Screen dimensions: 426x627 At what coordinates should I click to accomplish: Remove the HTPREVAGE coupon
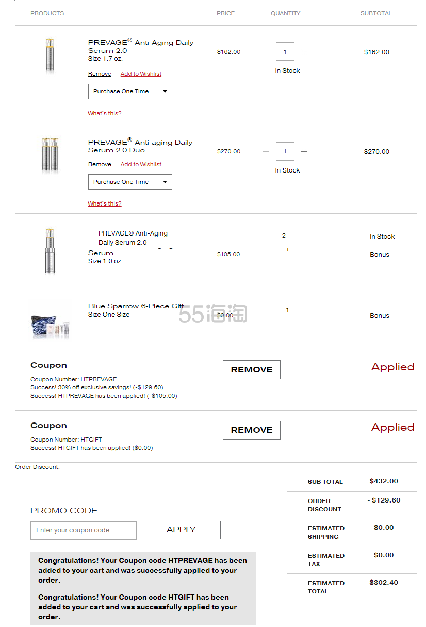[252, 370]
